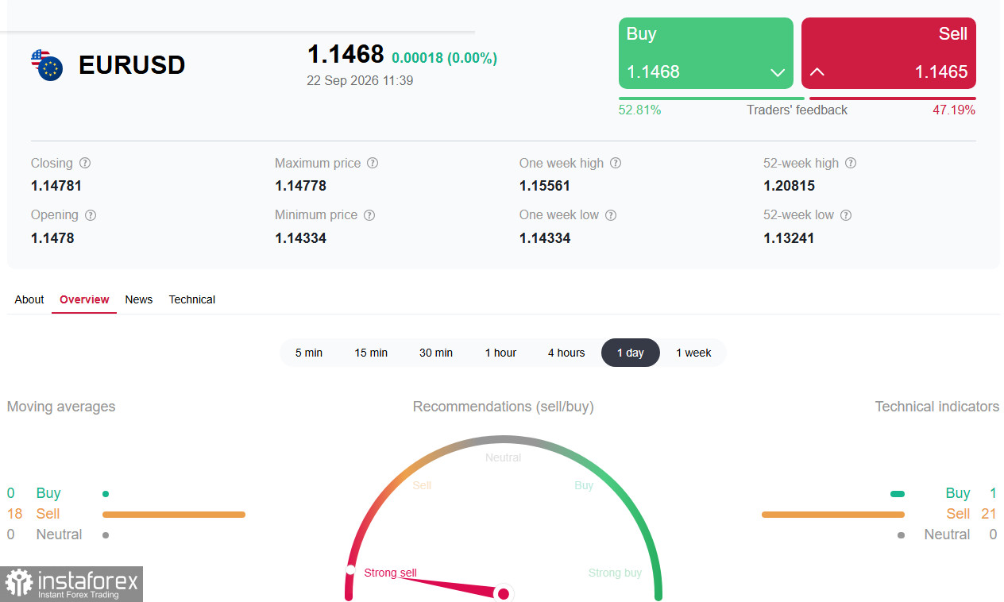
Task: Click the Moving averages Neutral row label
Action: coord(59,534)
